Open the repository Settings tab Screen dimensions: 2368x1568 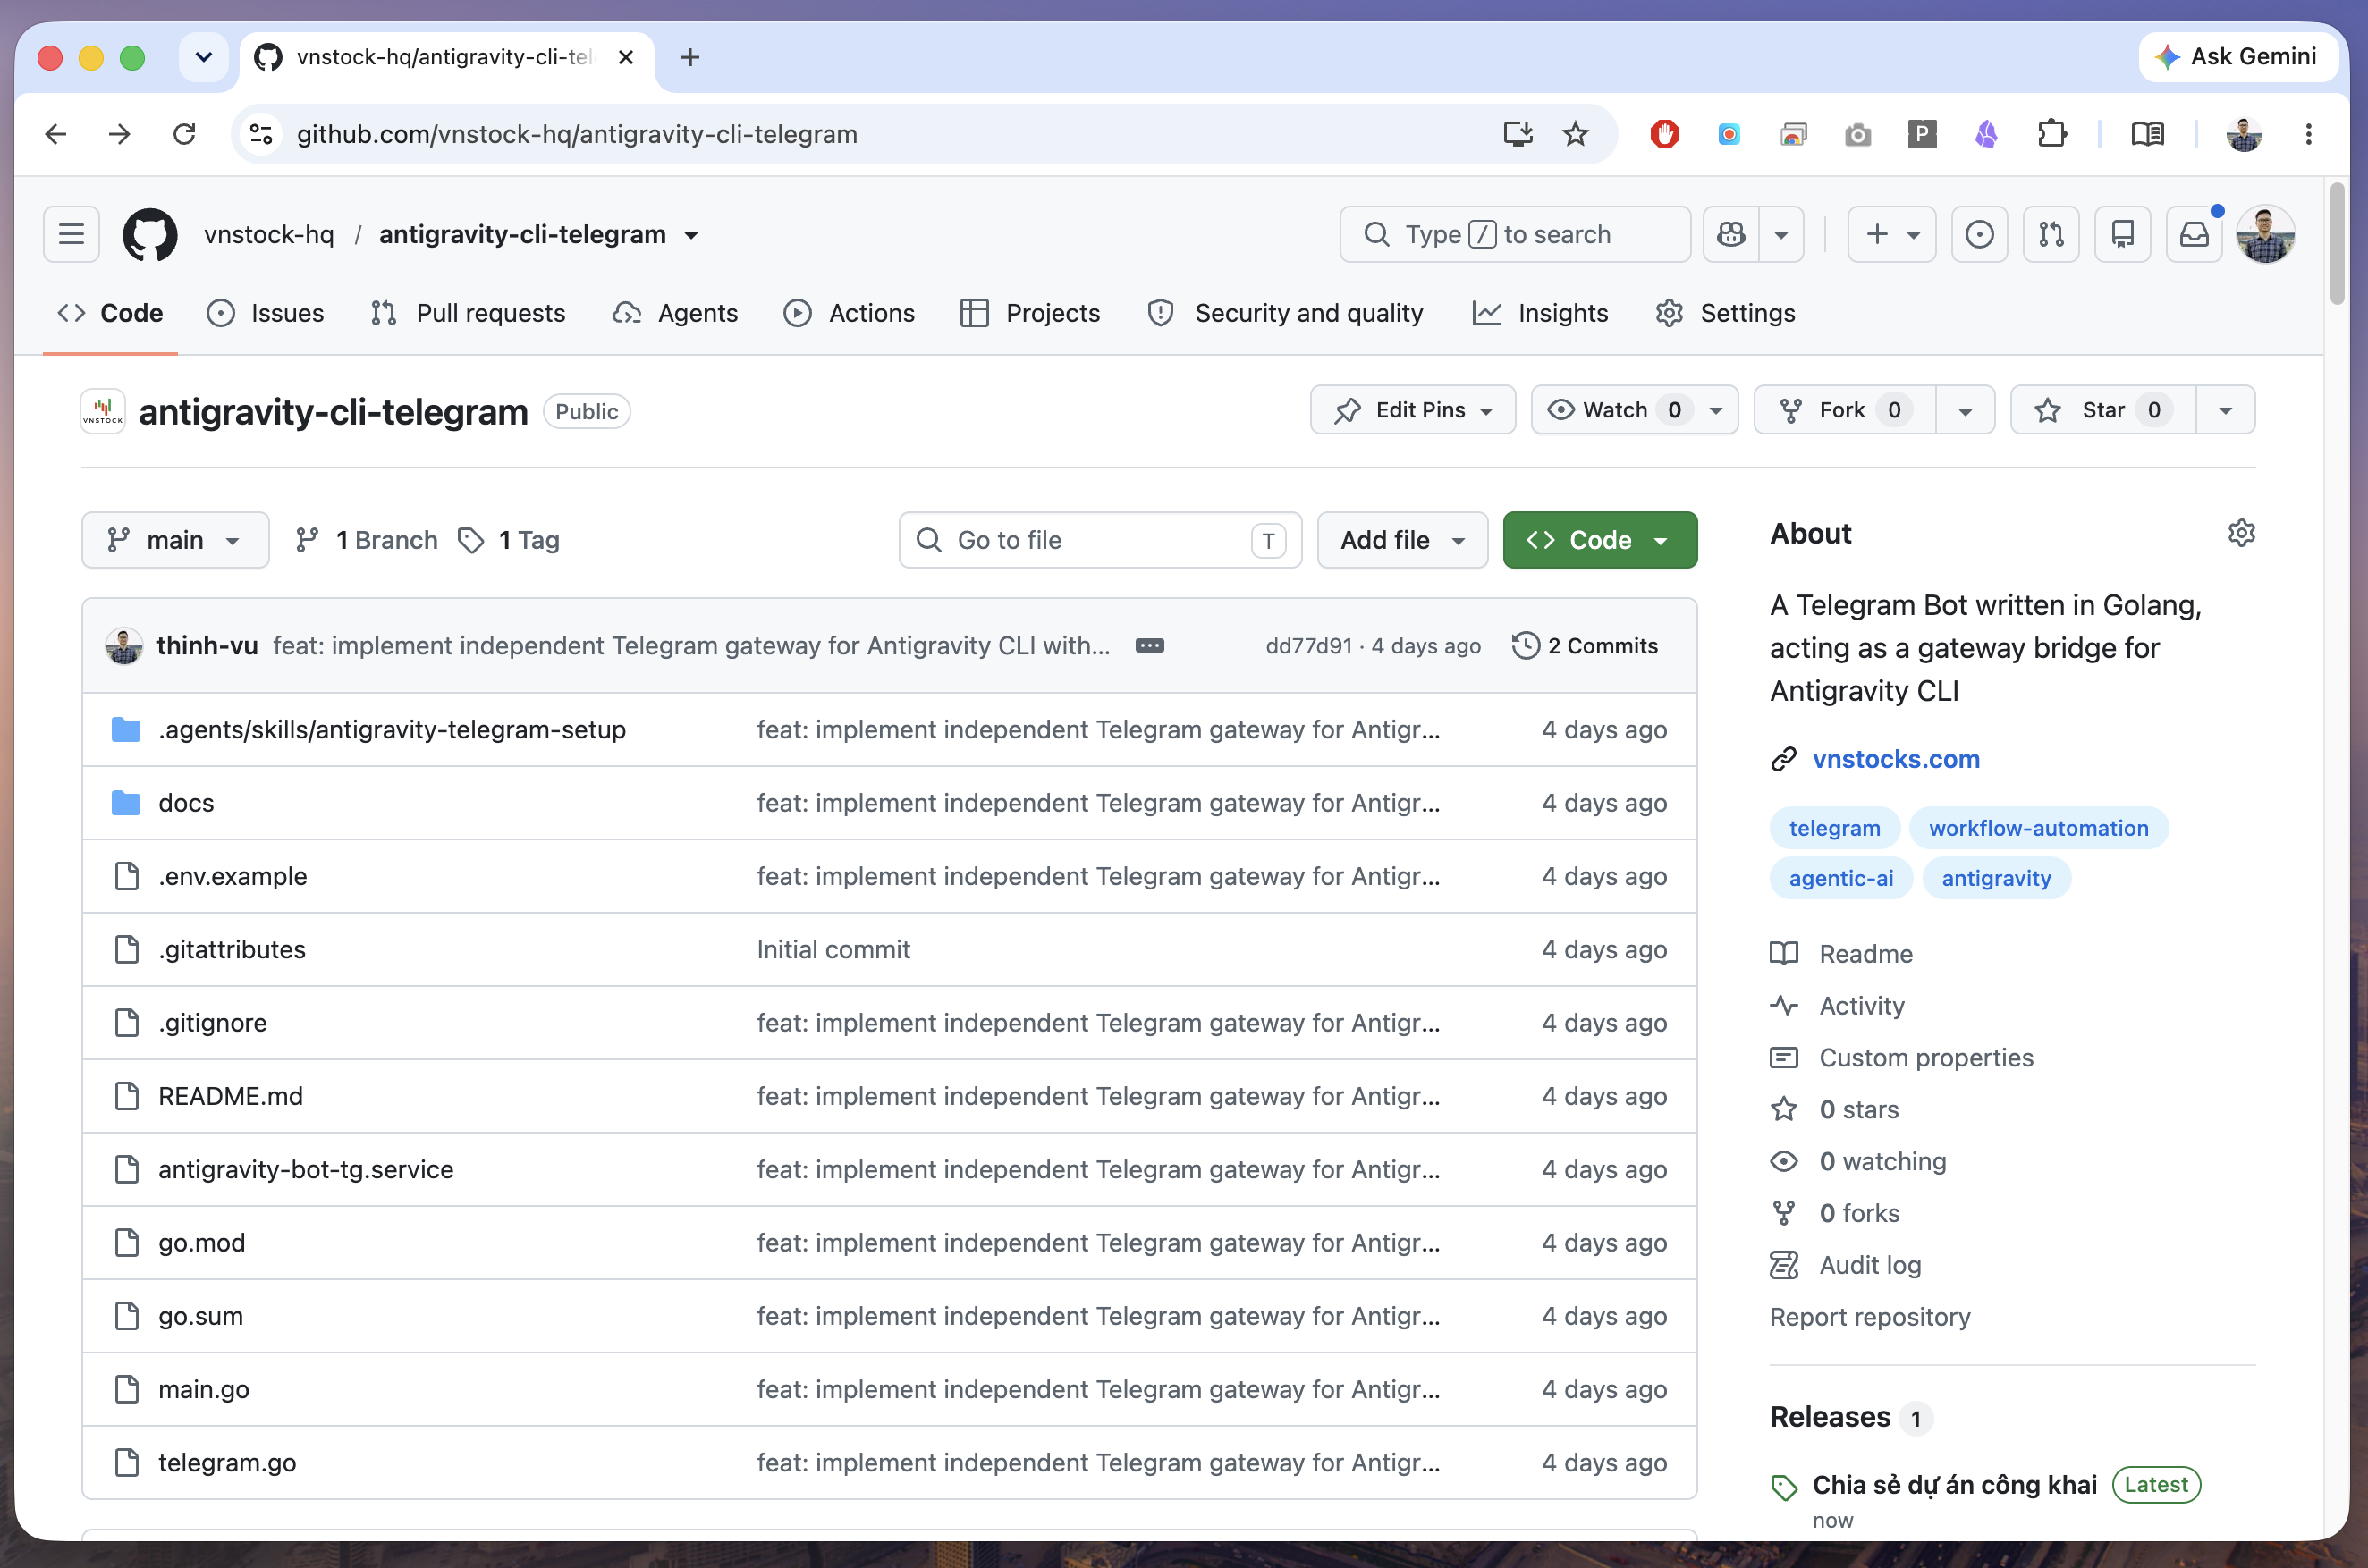1726,313
